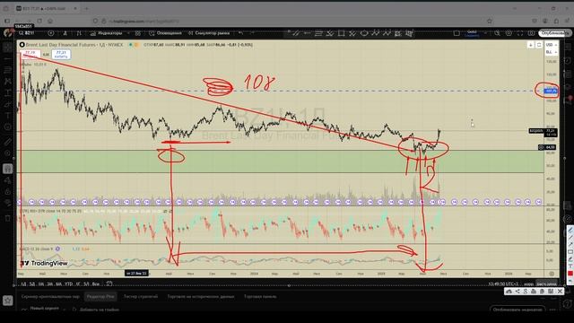Image resolution: width=574 pixels, height=323 pixels.
Task: Click the add symbol plus icon
Action: pos(51,33)
